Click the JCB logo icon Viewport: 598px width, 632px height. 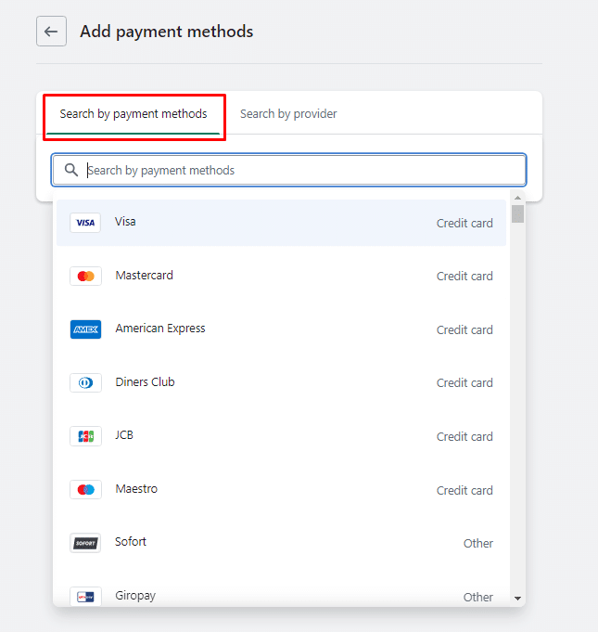click(85, 436)
